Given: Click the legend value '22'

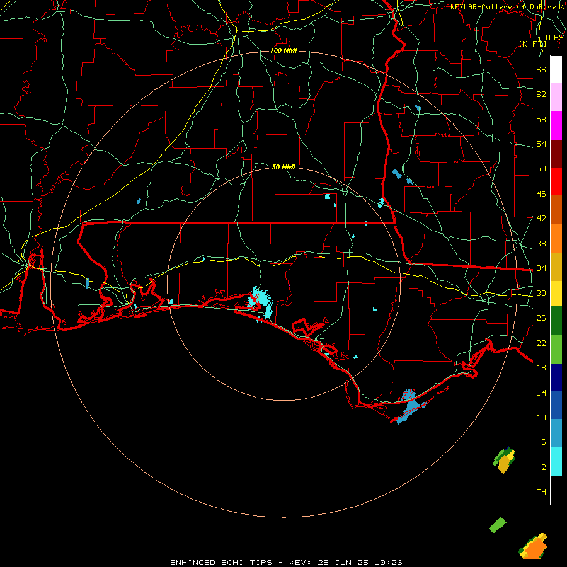Looking at the screenshot, I should [541, 343].
